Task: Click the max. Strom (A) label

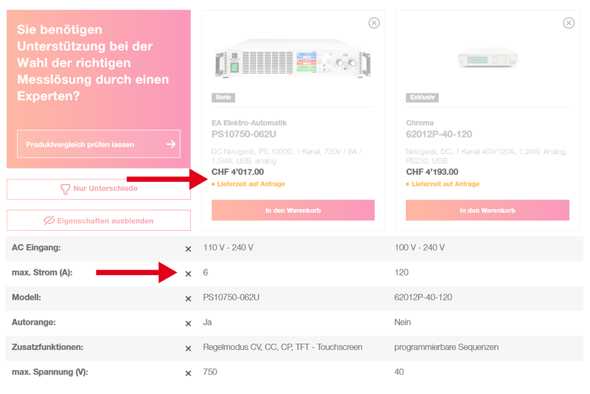Action: point(42,273)
